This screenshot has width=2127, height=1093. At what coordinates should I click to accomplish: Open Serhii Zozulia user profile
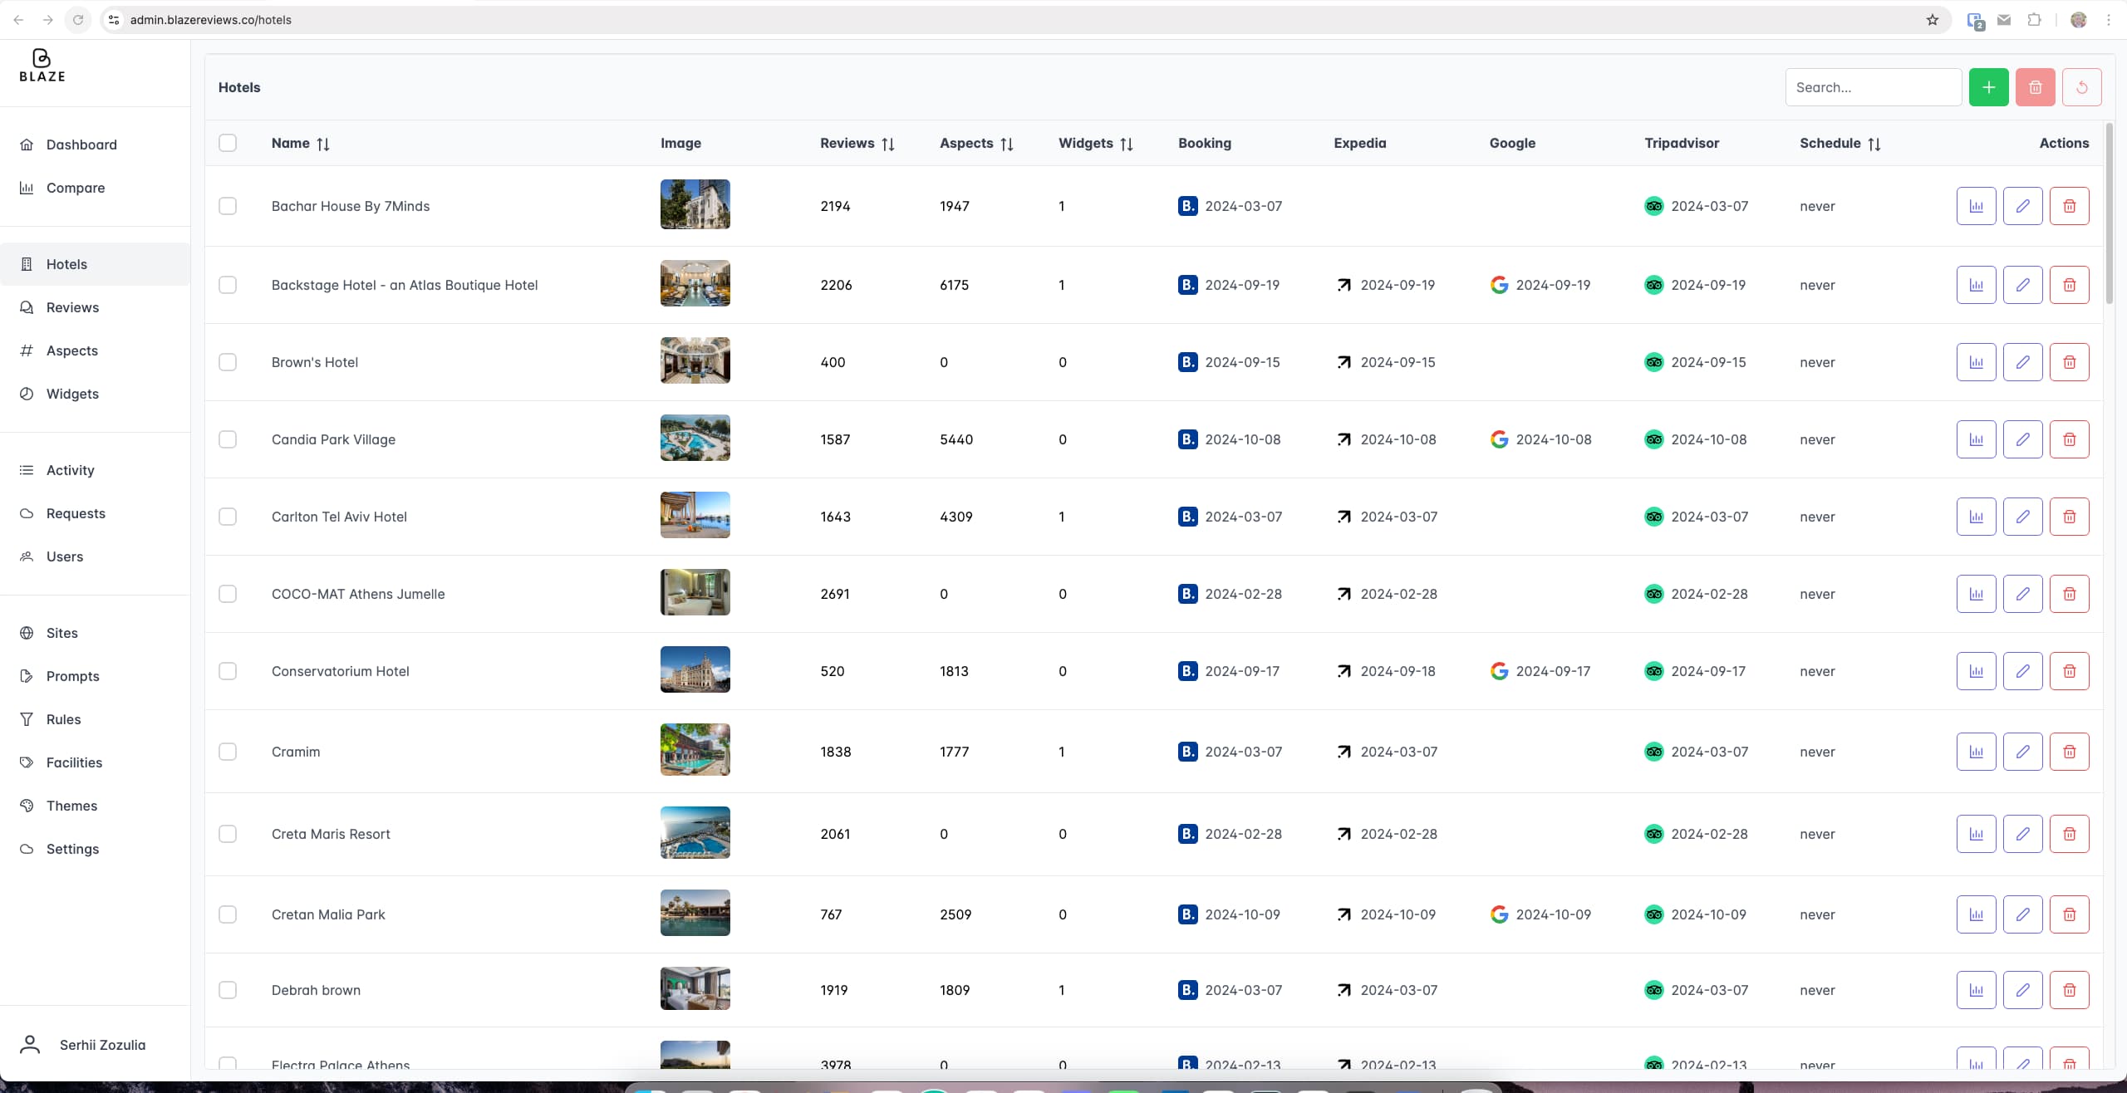point(102,1045)
